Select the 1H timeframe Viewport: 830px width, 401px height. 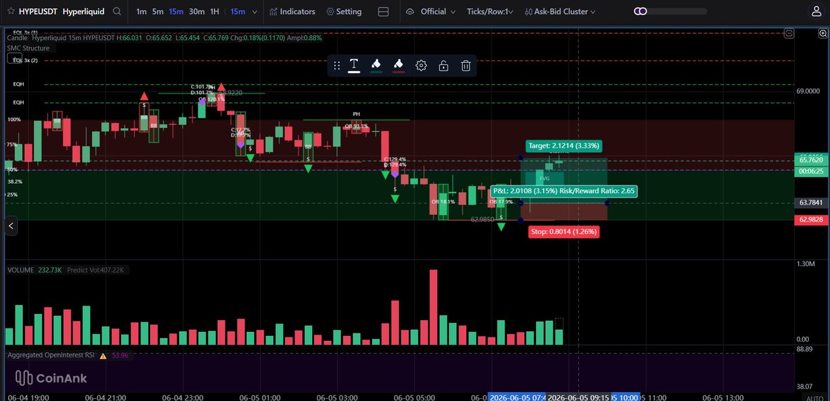[x=215, y=12]
